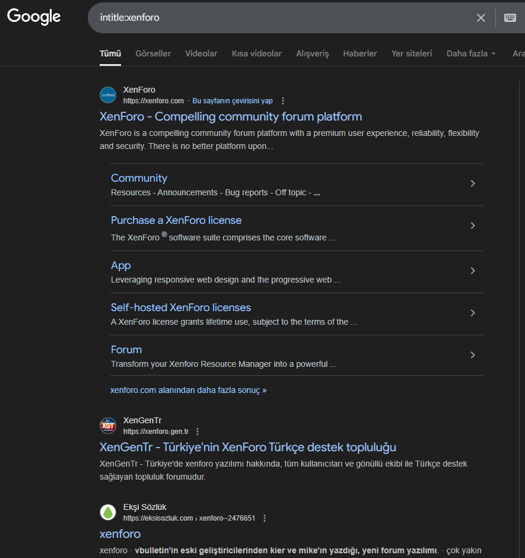Open XenForo - Compelling community forum platform result

point(231,117)
